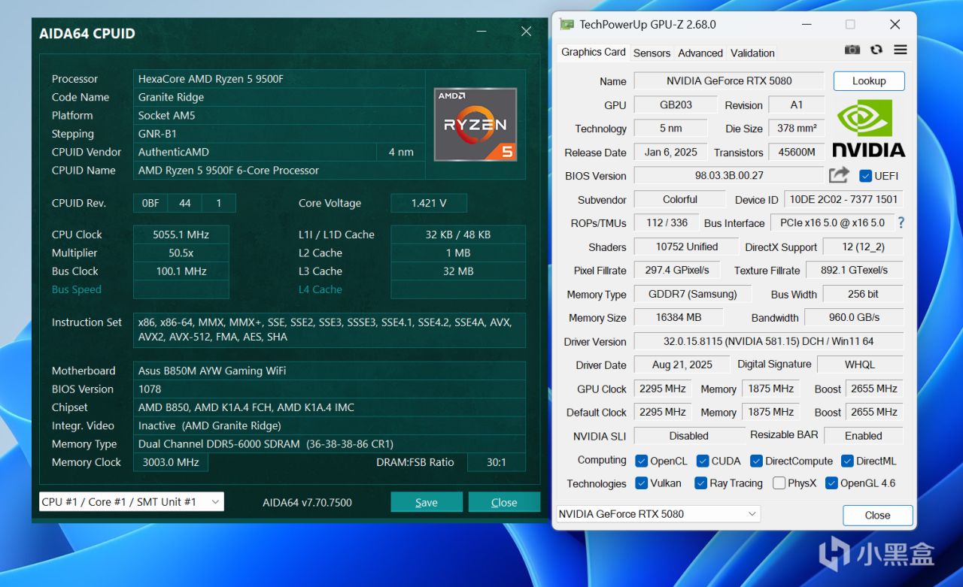
Task: Click the Transistors value 45600M
Action: tap(797, 152)
